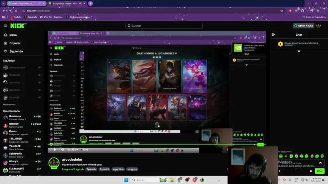Open Who_Am_I_English bookmark
This screenshot has height=184, width=328.
[51, 17]
